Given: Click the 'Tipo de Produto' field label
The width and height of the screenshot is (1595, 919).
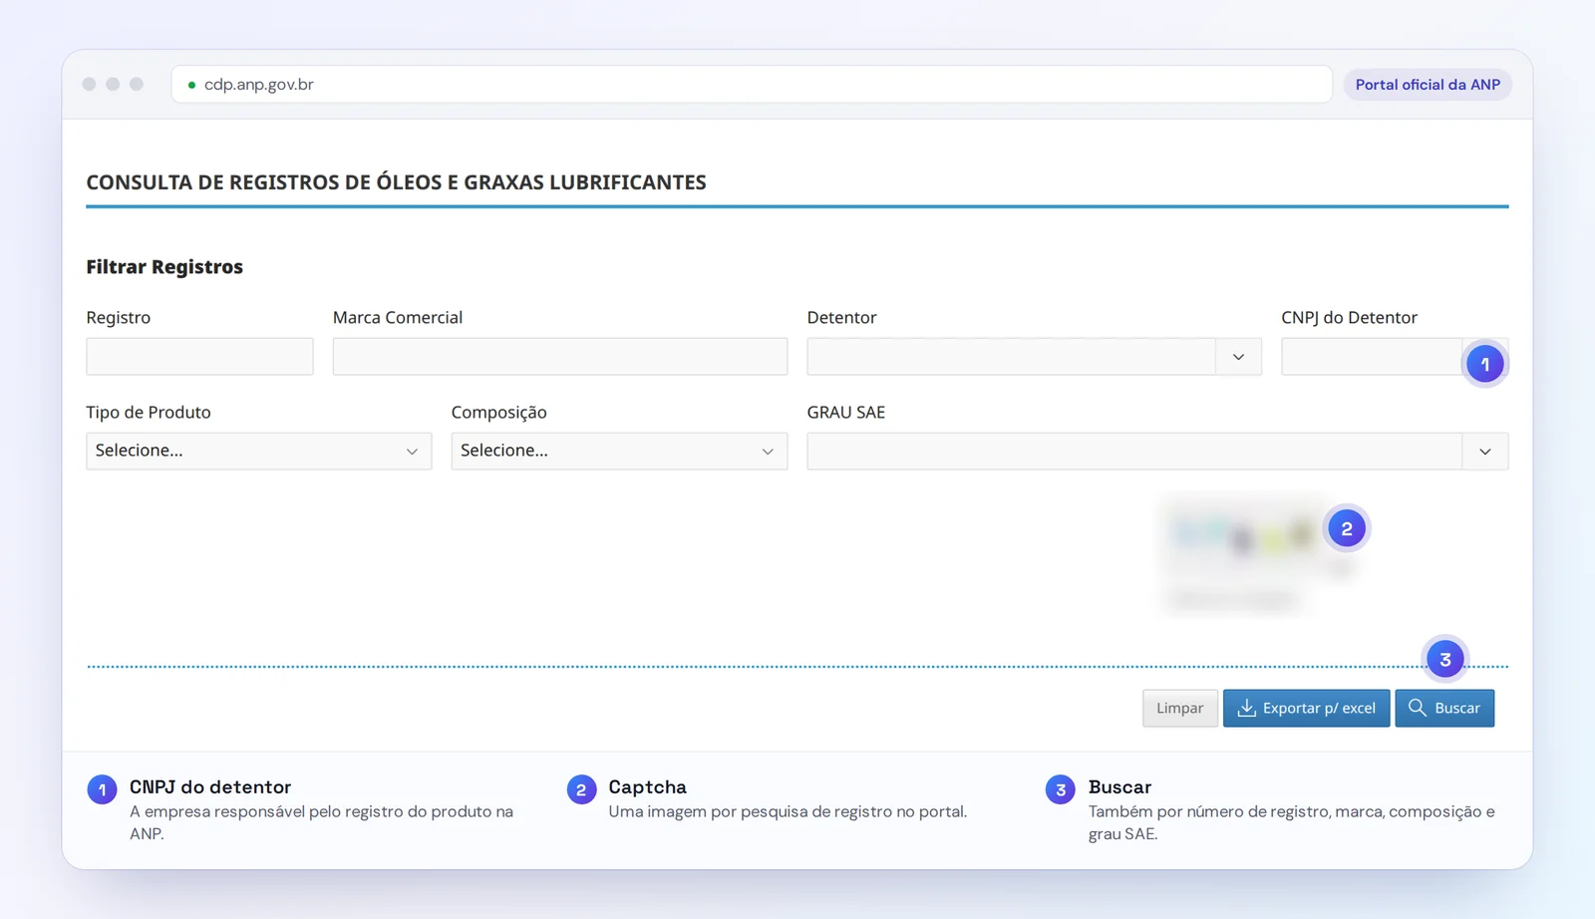Looking at the screenshot, I should pyautogui.click(x=149, y=412).
